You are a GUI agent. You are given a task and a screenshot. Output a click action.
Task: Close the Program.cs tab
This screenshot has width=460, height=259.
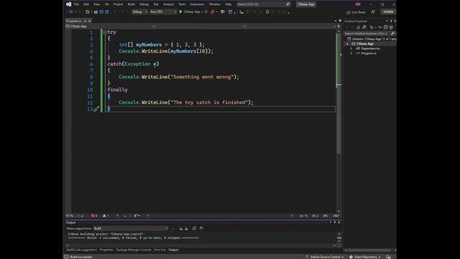[90, 21]
